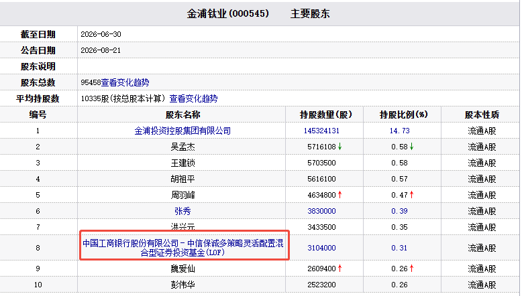Image resolution: width=524 pixels, height=296 pixels.
Task: Click the 股东说明 label
Action: click(38, 66)
